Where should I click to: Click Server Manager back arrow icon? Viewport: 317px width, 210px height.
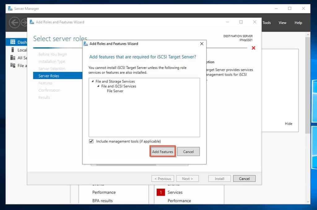point(14,23)
